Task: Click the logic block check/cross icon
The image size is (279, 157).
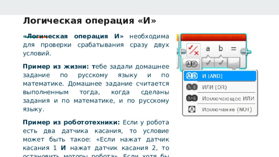Action: click(x=194, y=50)
